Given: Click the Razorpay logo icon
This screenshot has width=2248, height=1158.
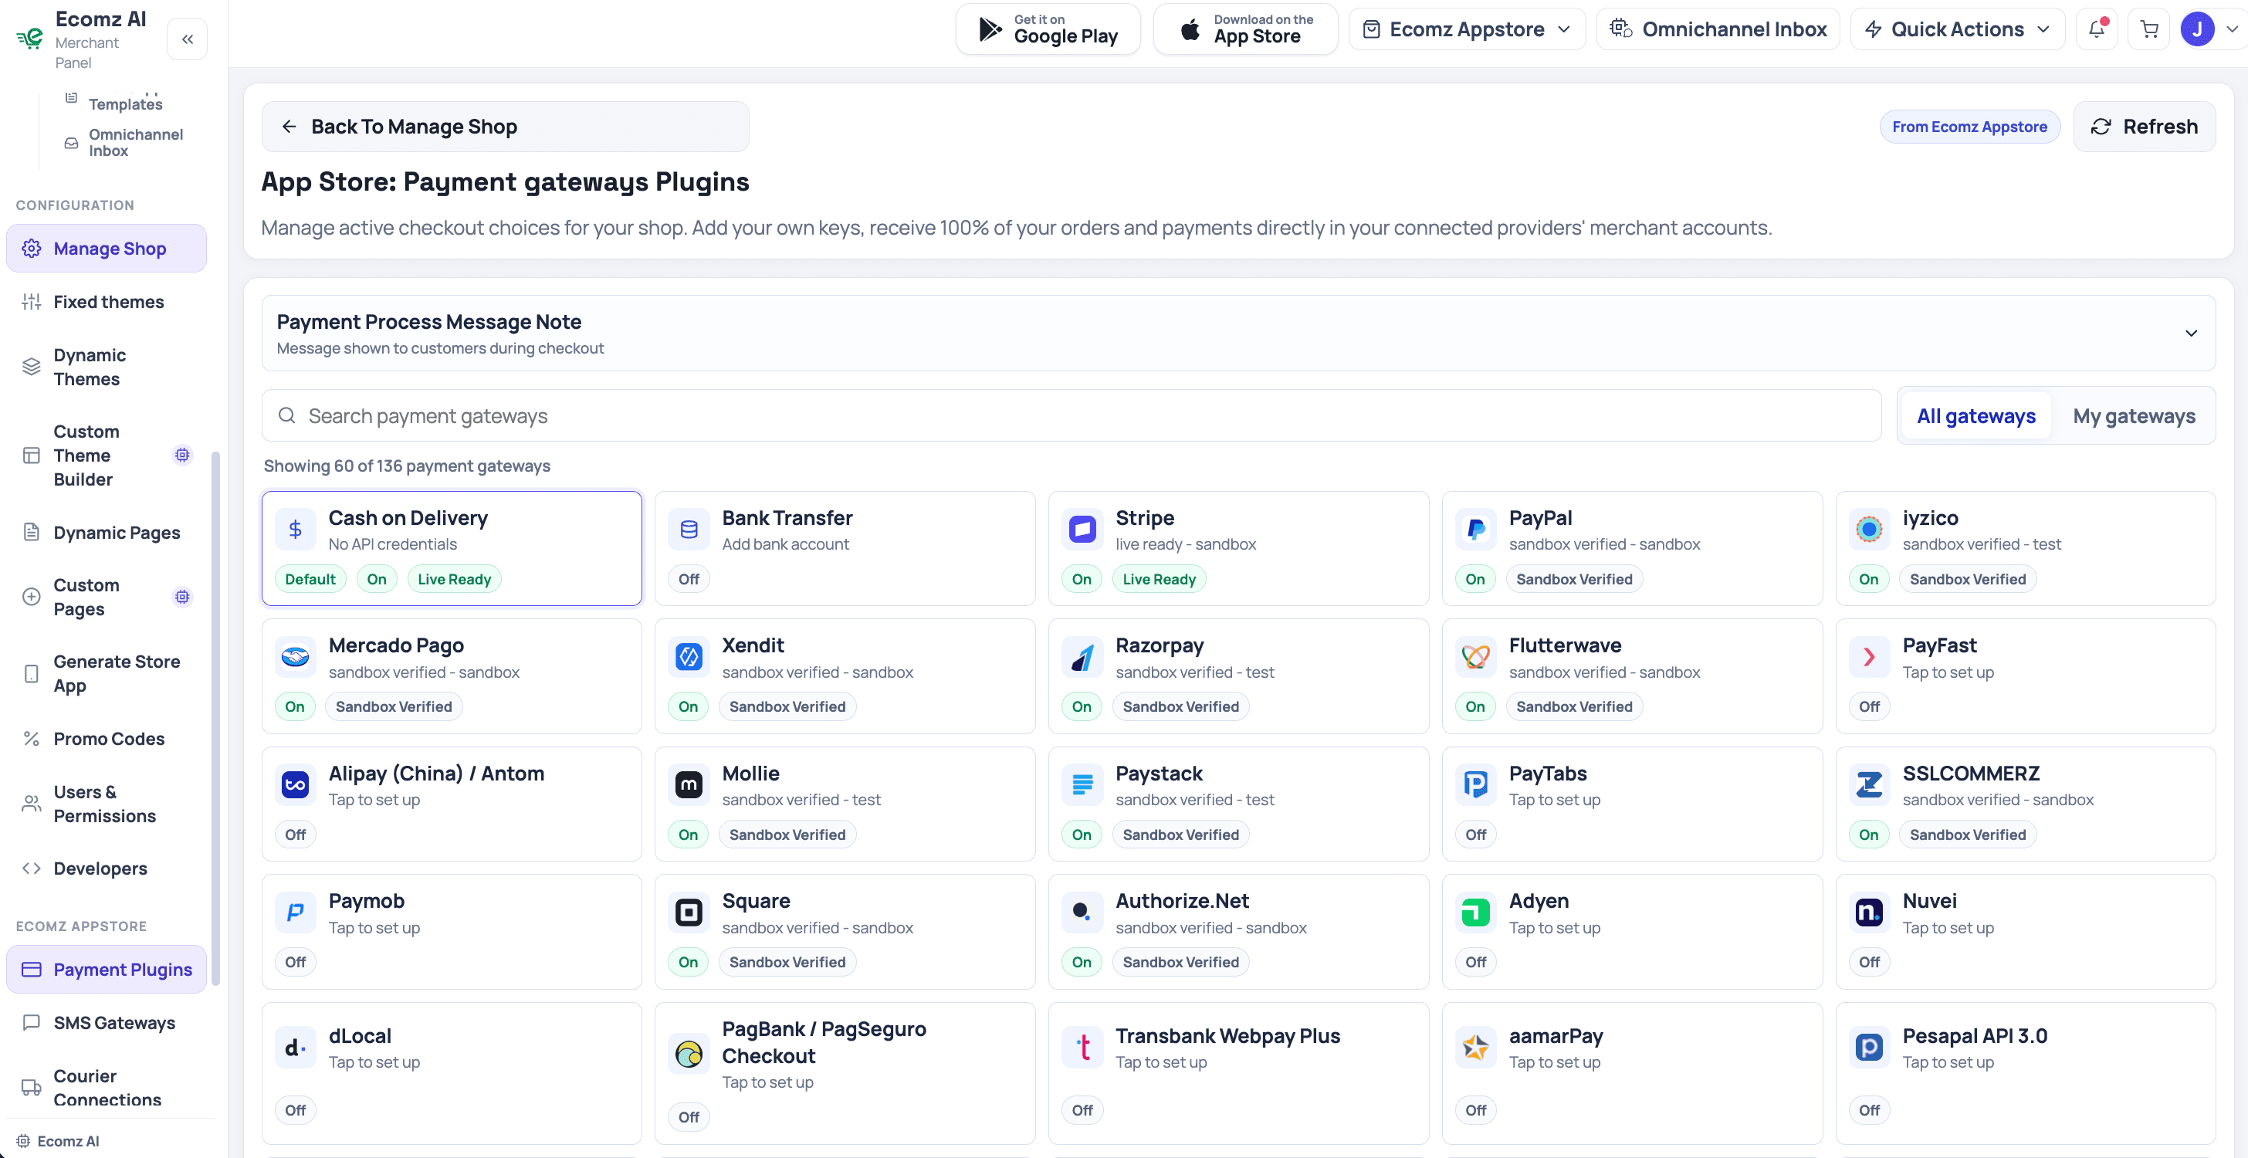Looking at the screenshot, I should (1082, 657).
